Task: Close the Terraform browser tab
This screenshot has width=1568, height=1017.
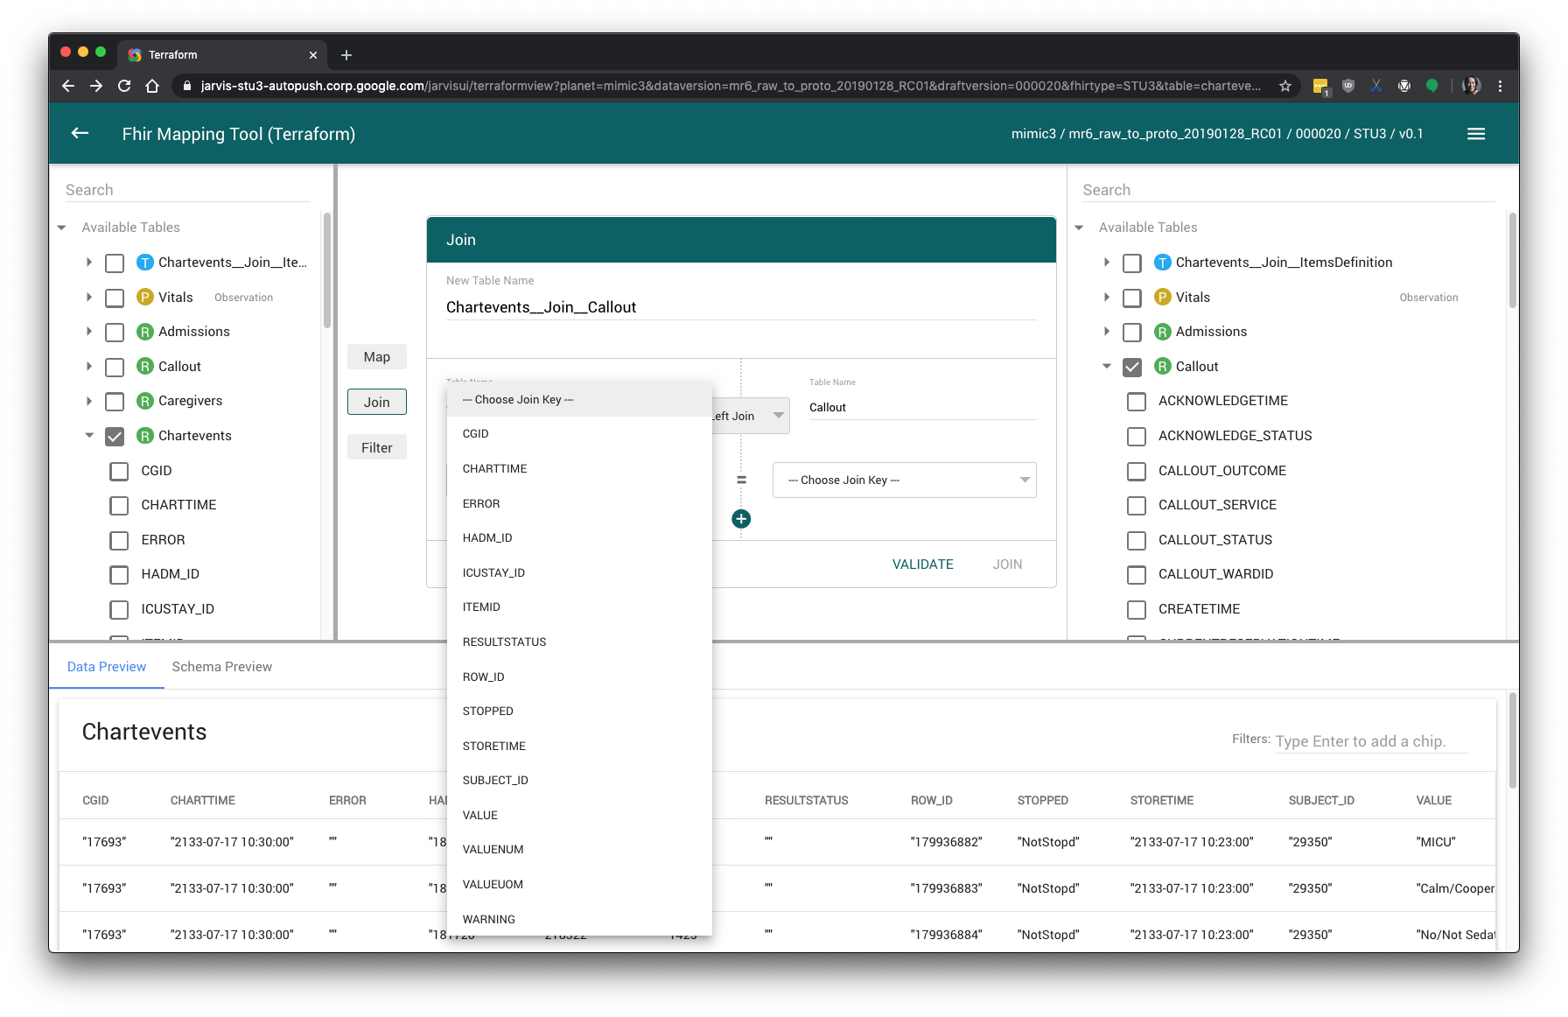Action: pyautogui.click(x=313, y=55)
